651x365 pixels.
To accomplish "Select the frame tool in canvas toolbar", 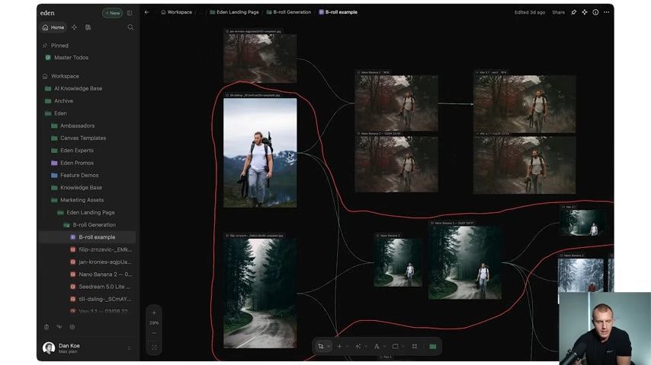I will (415, 346).
